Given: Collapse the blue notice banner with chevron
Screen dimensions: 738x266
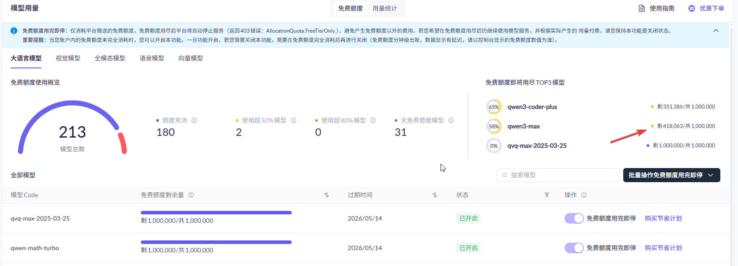Looking at the screenshot, I should [716, 31].
